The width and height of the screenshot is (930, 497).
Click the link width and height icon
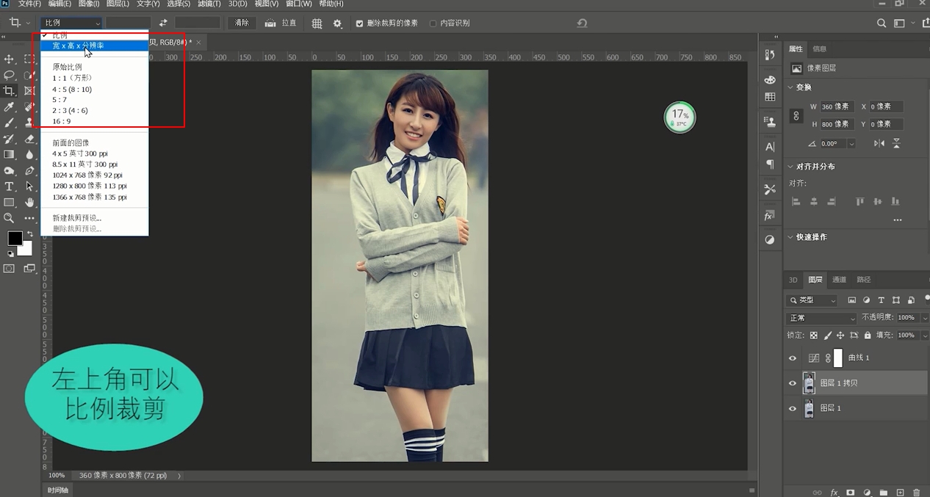click(796, 116)
